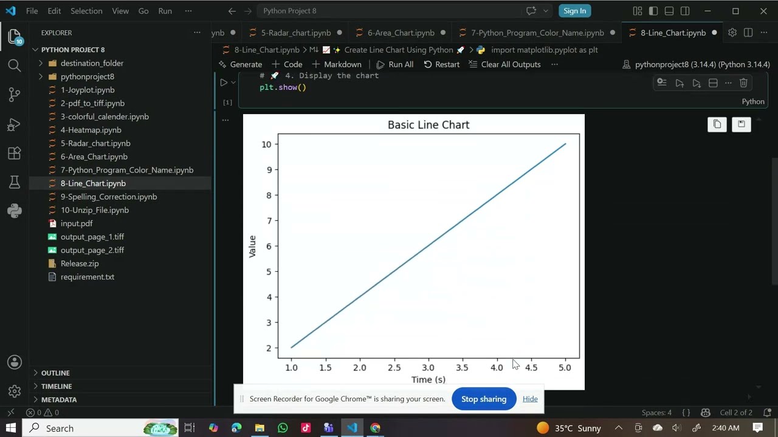
Task: Click the Sign In button
Action: click(x=574, y=11)
